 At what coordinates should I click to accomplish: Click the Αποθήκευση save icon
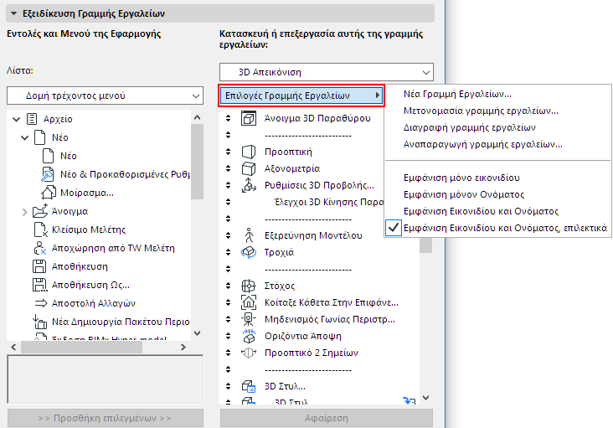pyautogui.click(x=39, y=266)
